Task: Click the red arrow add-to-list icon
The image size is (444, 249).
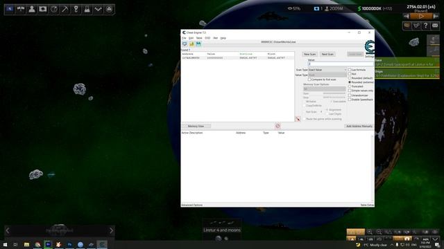Action: click(298, 119)
